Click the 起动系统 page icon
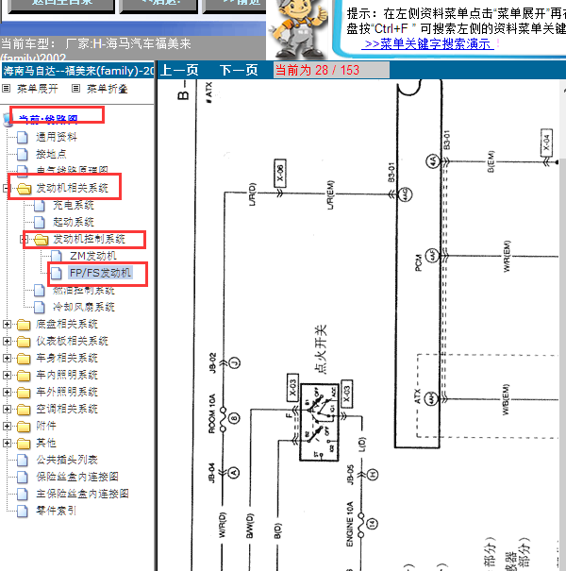The width and height of the screenshot is (566, 571). pyautogui.click(x=40, y=222)
